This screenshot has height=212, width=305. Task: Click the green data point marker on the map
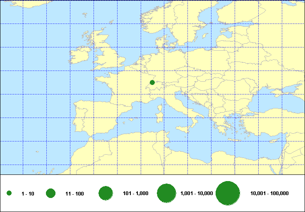[x=152, y=82]
